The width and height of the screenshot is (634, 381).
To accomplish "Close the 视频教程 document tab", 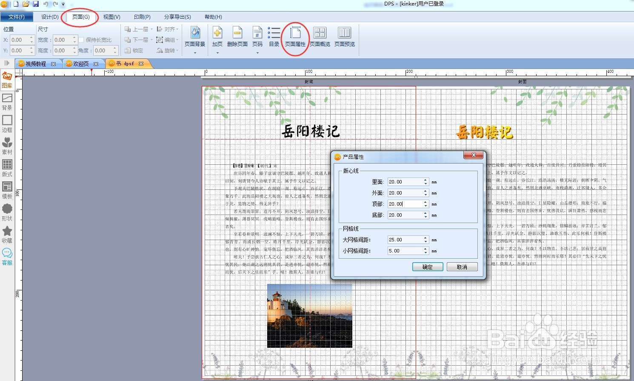I will (53, 64).
